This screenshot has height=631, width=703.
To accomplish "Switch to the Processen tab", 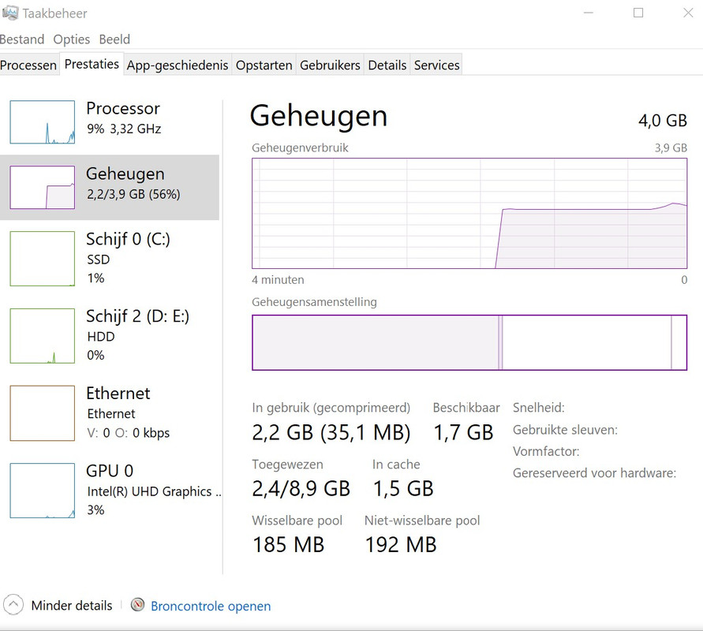I will (x=29, y=65).
